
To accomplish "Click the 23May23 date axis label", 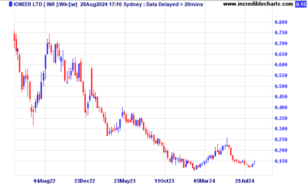I will [125, 181].
